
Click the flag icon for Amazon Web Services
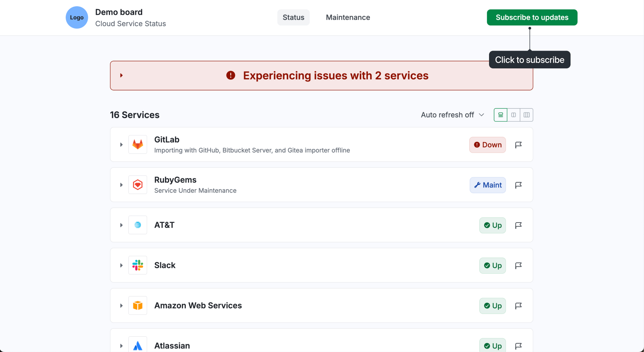pyautogui.click(x=518, y=306)
